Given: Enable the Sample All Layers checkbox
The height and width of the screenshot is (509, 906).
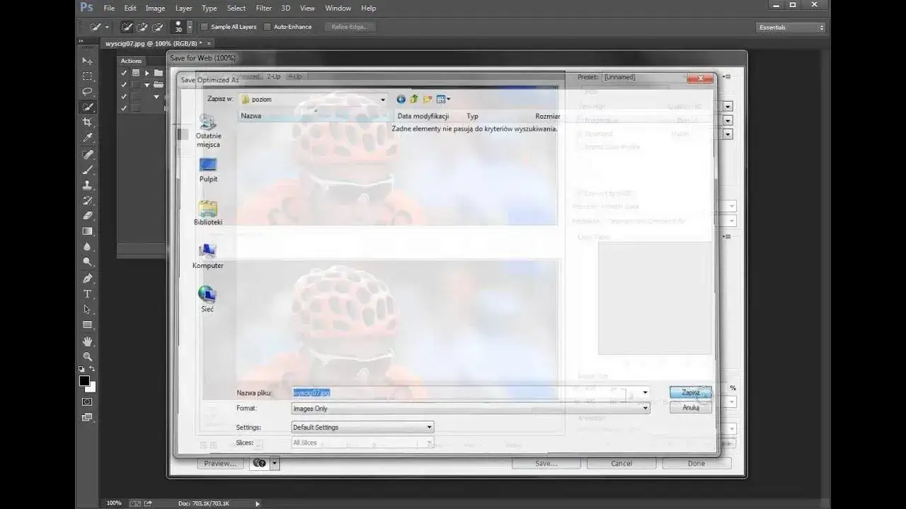Looking at the screenshot, I should click(203, 26).
